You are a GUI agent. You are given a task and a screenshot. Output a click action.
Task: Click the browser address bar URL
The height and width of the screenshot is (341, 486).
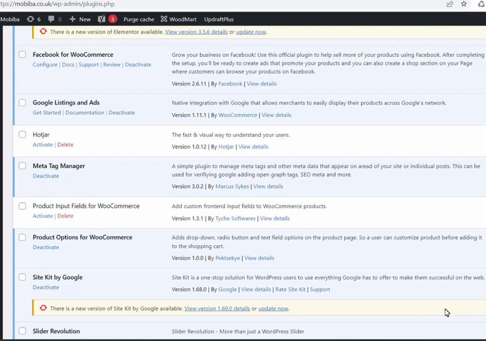coord(57,4)
